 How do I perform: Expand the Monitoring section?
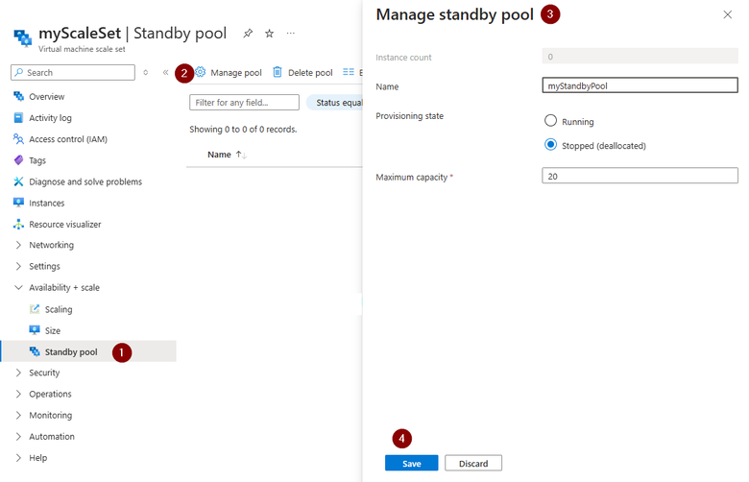pos(18,415)
